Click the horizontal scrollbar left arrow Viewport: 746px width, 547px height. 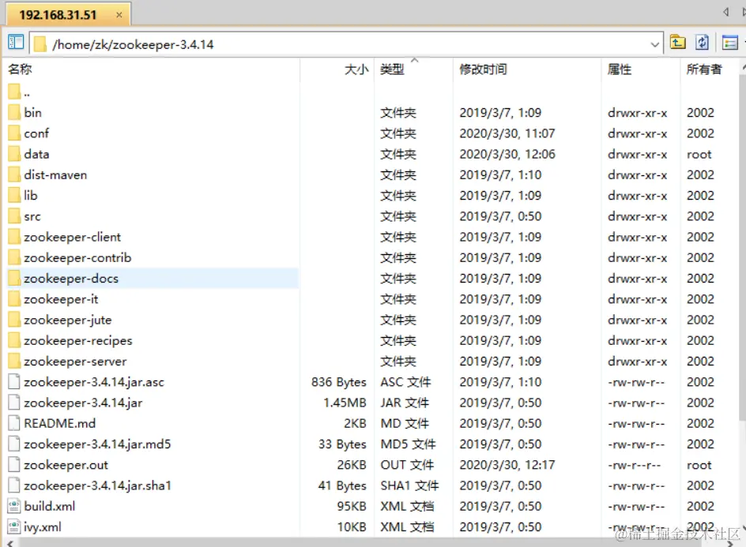coord(9,543)
